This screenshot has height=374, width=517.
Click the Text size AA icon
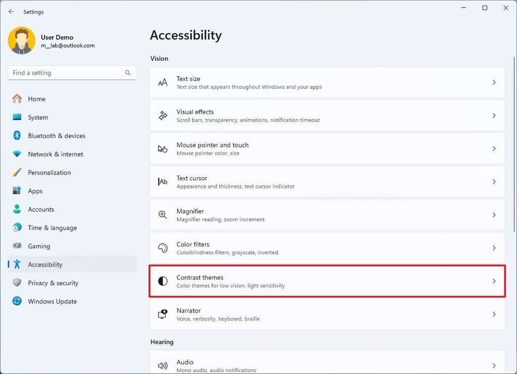tap(163, 82)
